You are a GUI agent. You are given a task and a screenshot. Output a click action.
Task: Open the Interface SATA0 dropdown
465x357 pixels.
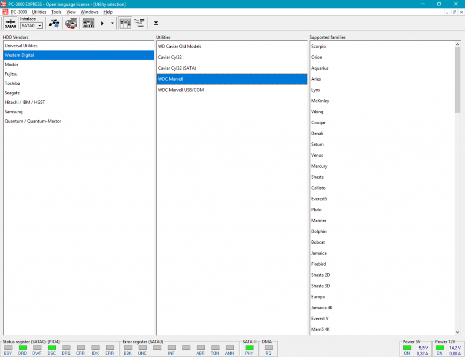point(40,26)
